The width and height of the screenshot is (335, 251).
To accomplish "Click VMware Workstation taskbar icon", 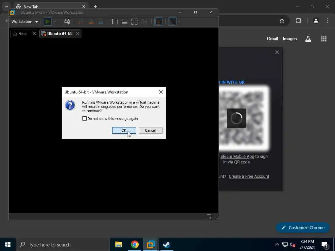I will (150, 244).
